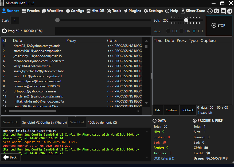Click the right arrow of horizontal scrollbar
This screenshot has width=234, height=167.
click(138, 111)
